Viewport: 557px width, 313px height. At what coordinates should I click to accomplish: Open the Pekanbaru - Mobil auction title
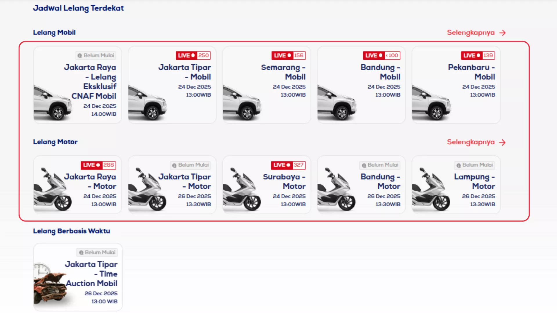tap(471, 72)
